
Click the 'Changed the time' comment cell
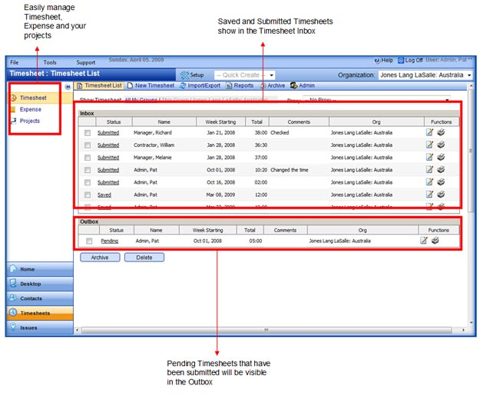[290, 170]
